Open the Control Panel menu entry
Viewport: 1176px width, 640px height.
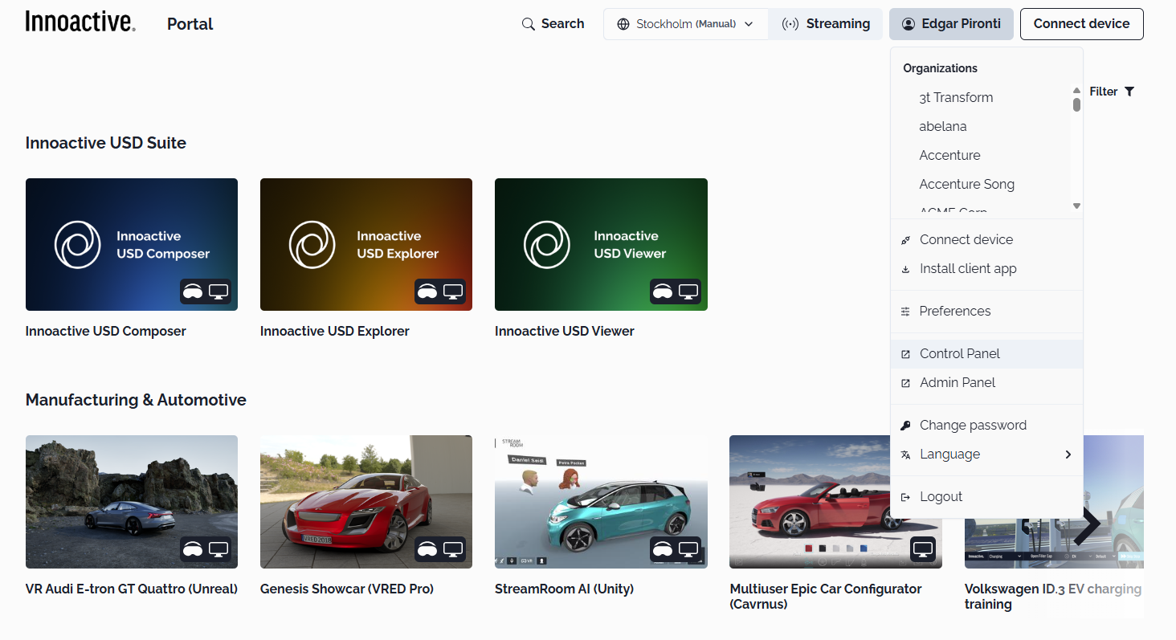[x=959, y=354]
